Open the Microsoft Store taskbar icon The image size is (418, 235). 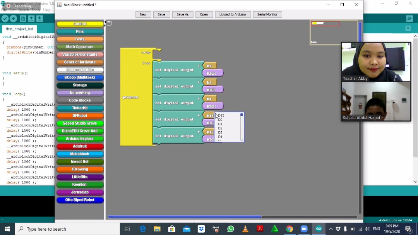[172, 229]
